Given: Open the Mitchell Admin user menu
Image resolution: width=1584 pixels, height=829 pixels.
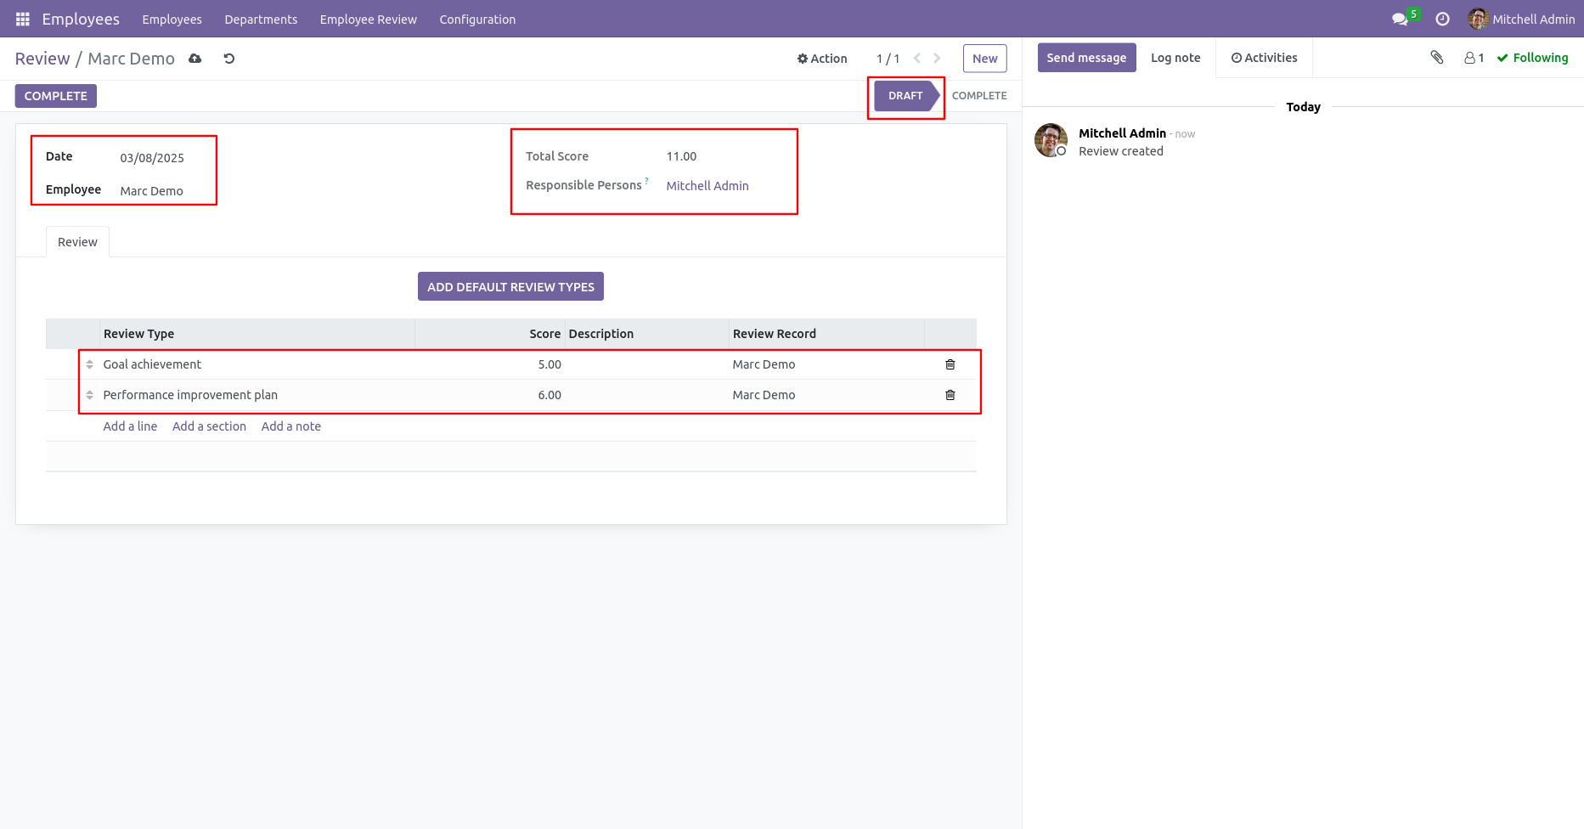Looking at the screenshot, I should tap(1521, 19).
